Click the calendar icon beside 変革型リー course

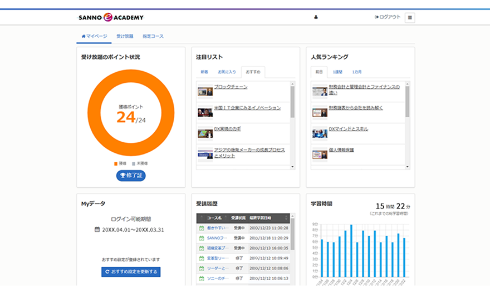202,258
